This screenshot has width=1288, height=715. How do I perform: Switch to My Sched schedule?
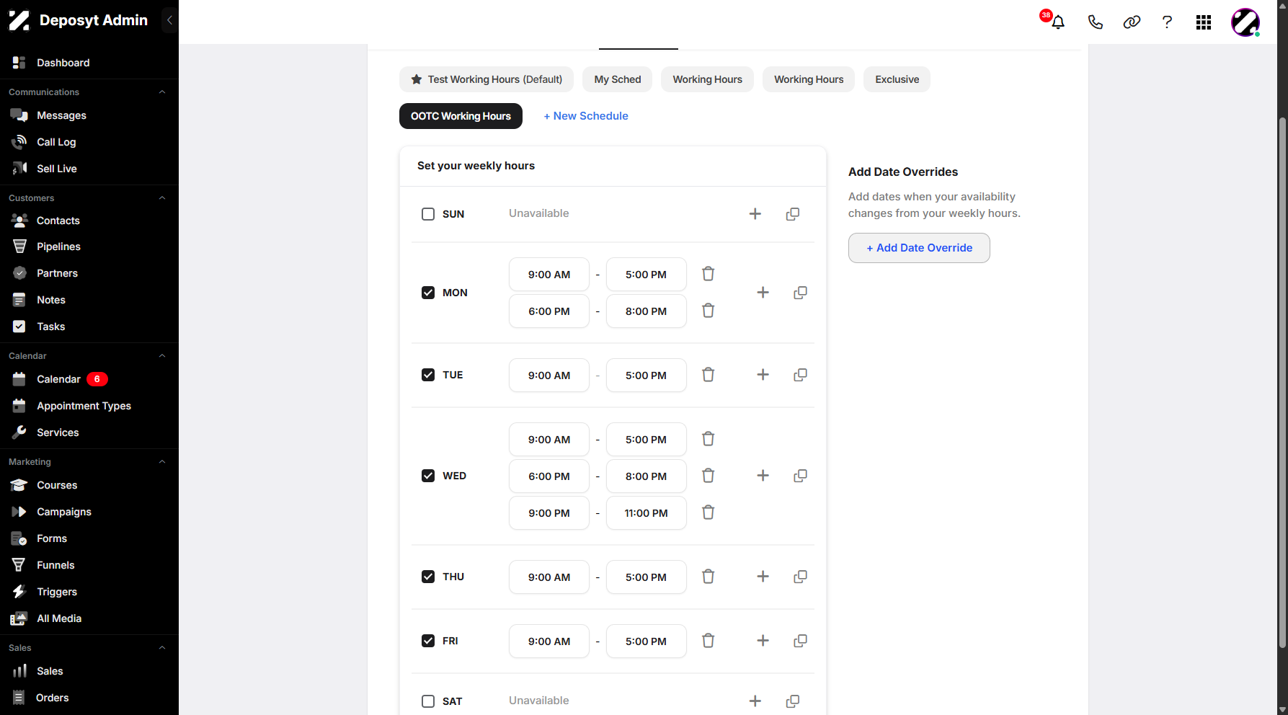point(617,79)
